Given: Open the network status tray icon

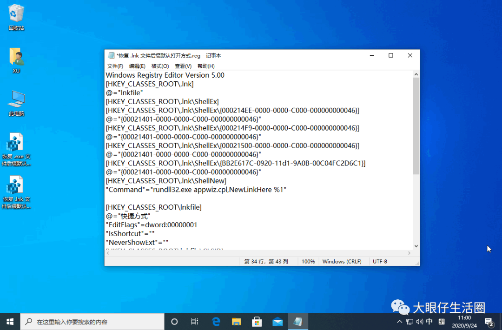Looking at the screenshot, I should (x=410, y=322).
